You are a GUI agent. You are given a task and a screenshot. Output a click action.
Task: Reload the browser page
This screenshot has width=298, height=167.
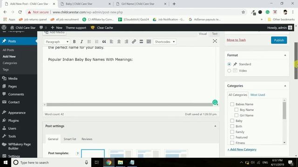(x=20, y=12)
